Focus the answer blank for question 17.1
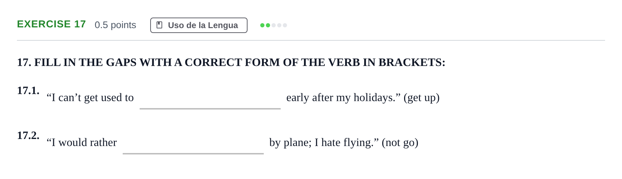 point(210,99)
